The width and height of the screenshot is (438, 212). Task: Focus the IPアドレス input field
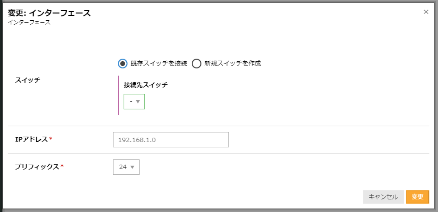171,140
